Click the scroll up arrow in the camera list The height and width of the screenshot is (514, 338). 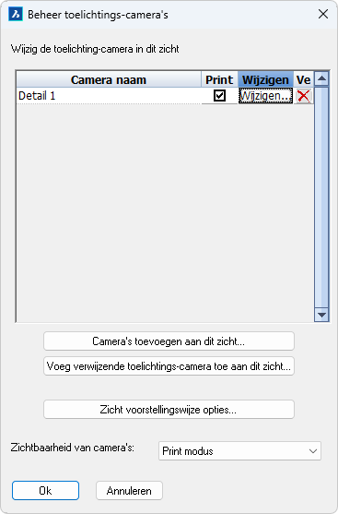pyautogui.click(x=321, y=78)
